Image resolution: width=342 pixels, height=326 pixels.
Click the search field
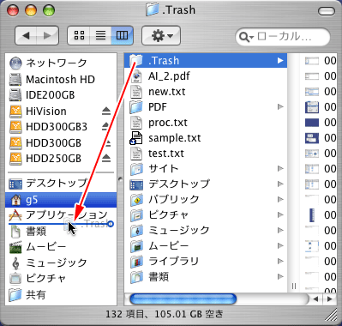283,37
